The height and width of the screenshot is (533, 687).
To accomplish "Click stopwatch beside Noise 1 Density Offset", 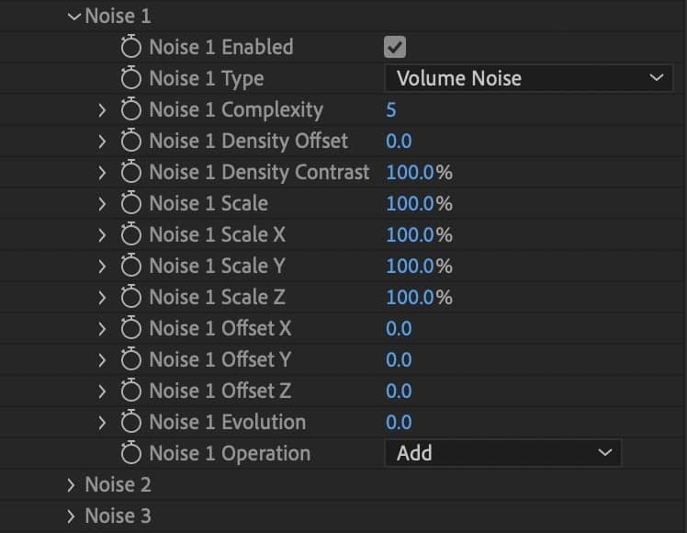I will click(132, 141).
